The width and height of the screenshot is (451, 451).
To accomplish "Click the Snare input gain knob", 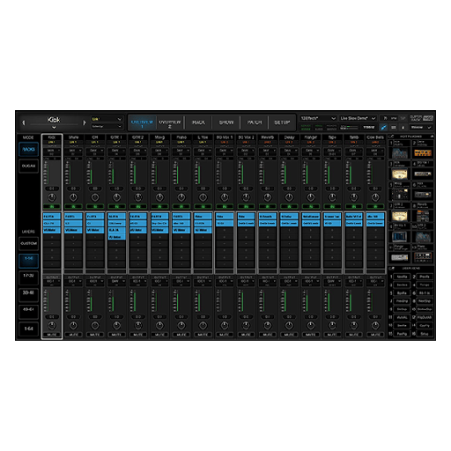I will [x=73, y=197].
